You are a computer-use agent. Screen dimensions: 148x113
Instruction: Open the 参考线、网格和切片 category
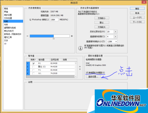13,34
